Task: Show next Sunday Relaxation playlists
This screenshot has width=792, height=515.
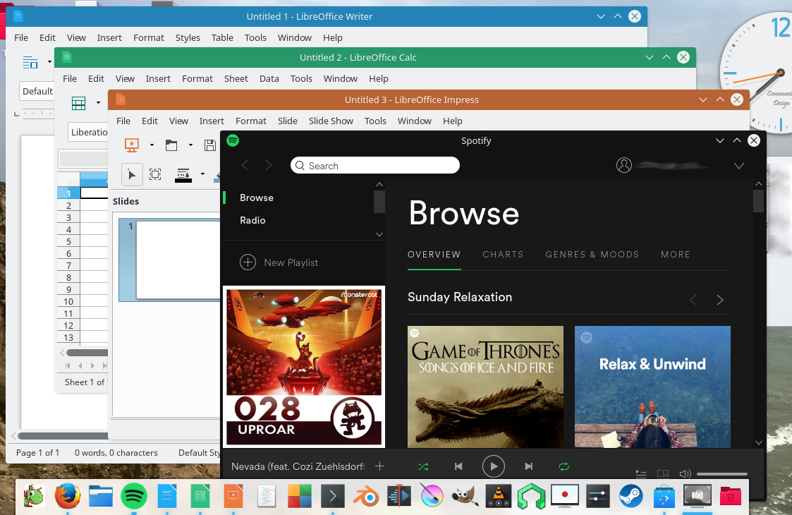Action: (x=720, y=301)
